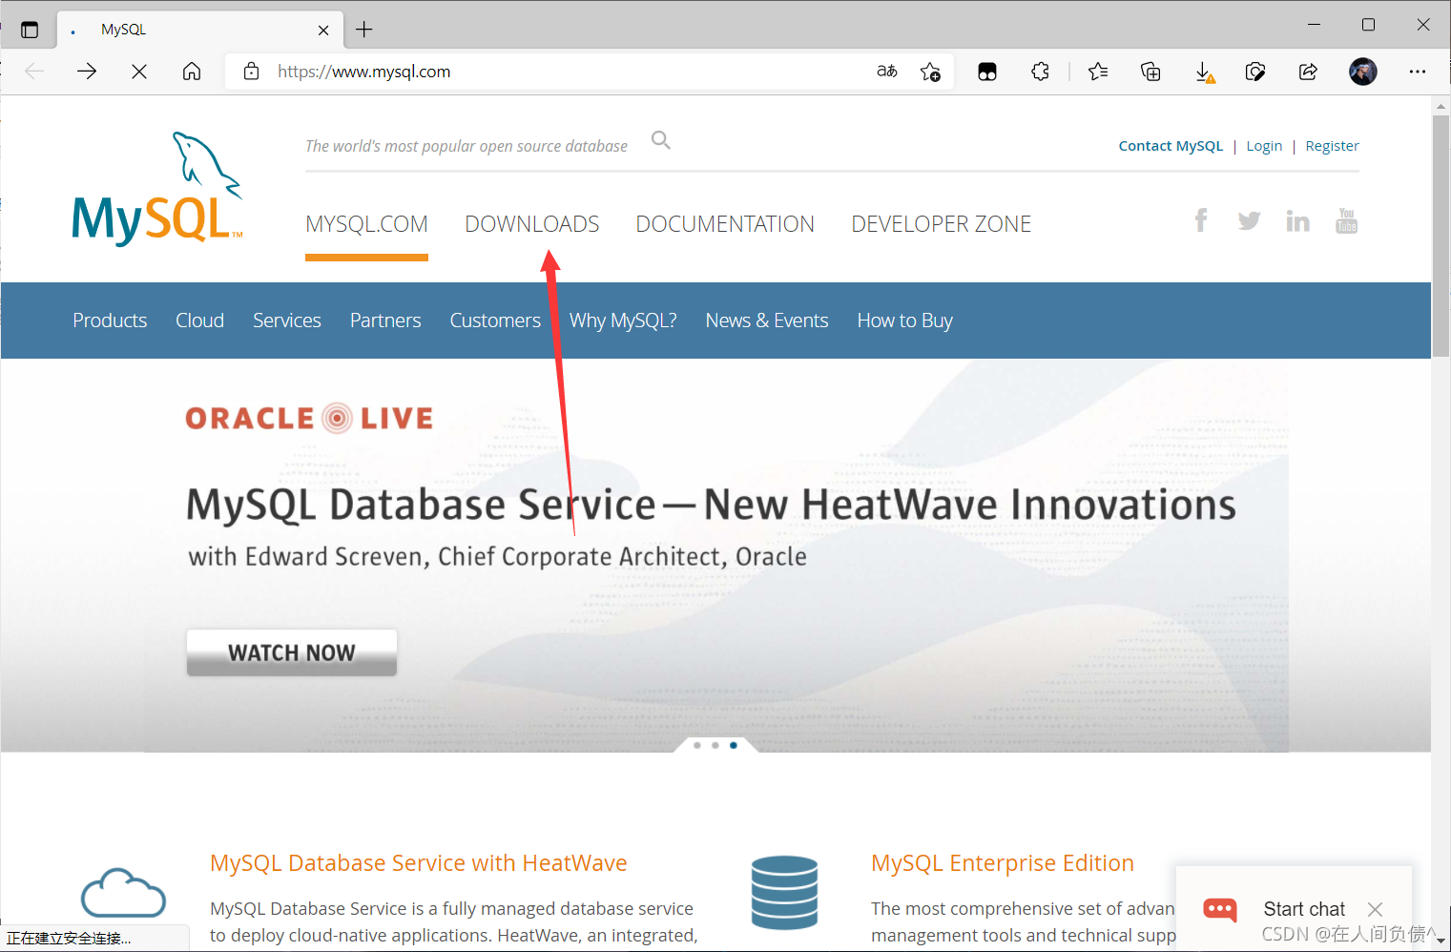This screenshot has height=952, width=1451.
Task: Open MySQL LinkedIn page
Action: coord(1297,221)
